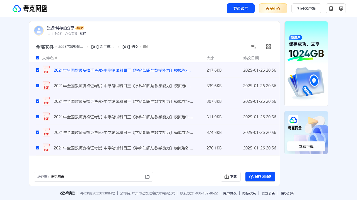This screenshot has height=200, width=357.
Task: Uncheck the 374.8KB file checkbox
Action: click(x=38, y=132)
